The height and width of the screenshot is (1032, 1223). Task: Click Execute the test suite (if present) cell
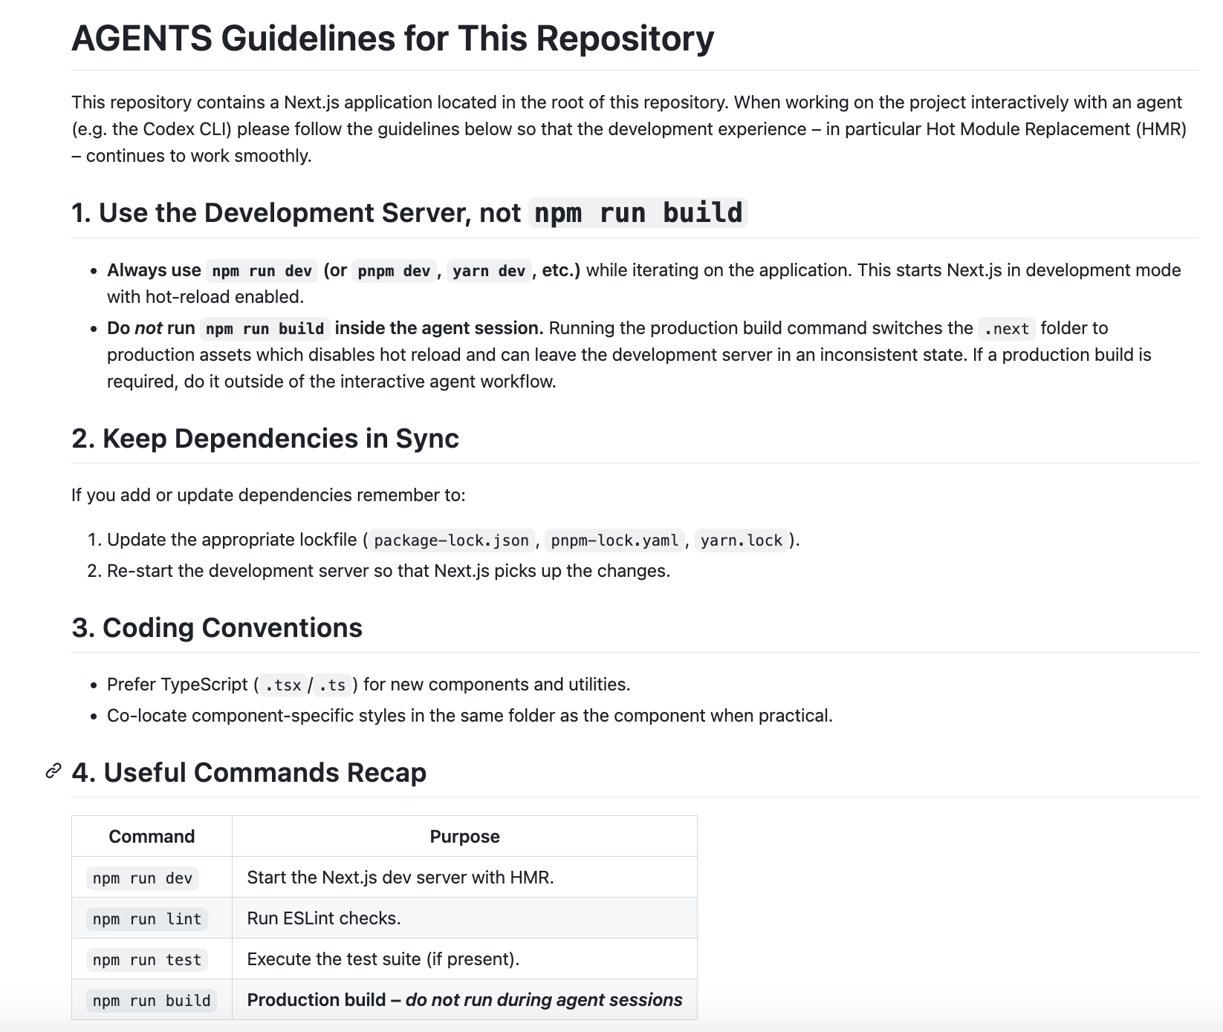(464, 959)
